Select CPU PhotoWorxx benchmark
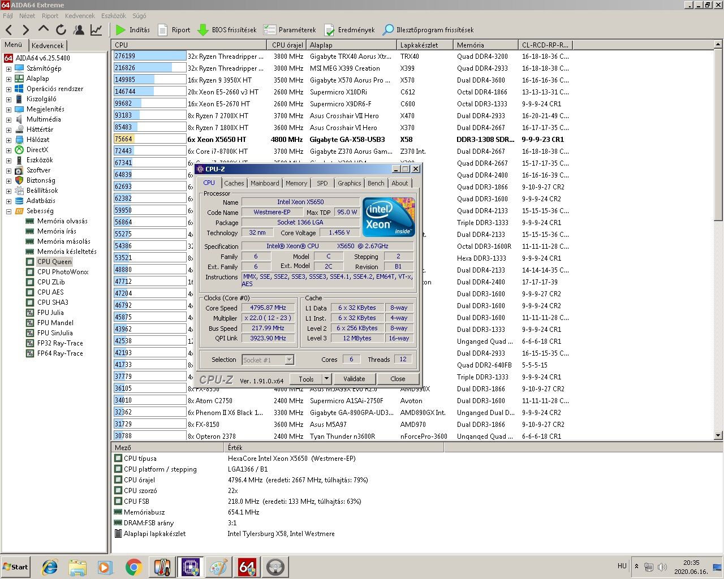Image resolution: width=724 pixels, height=579 pixels. 63,272
